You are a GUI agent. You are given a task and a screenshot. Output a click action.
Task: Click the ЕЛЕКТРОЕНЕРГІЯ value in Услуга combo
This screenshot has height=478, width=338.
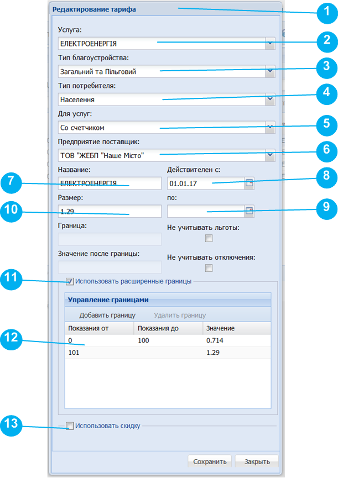coord(89,44)
